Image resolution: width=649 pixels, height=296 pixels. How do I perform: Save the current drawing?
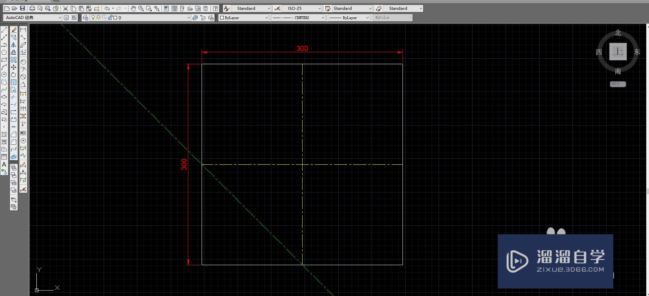22,8
